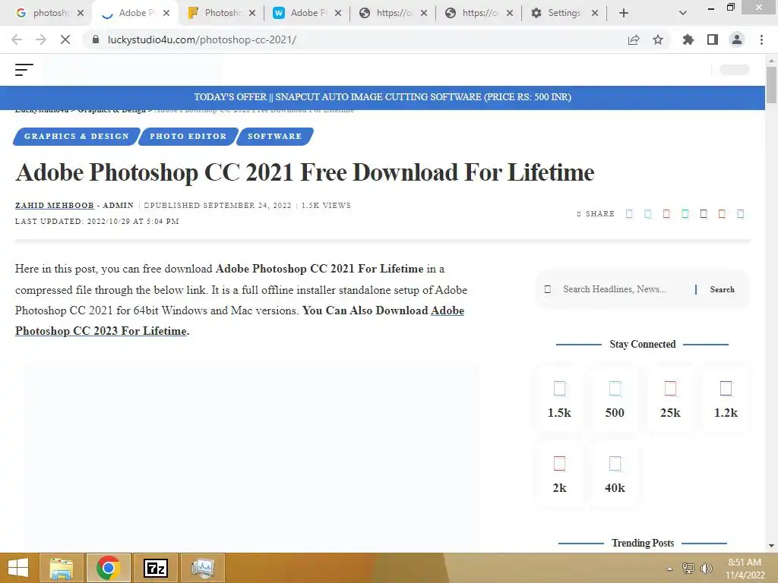Click the address bar URL

click(x=202, y=39)
